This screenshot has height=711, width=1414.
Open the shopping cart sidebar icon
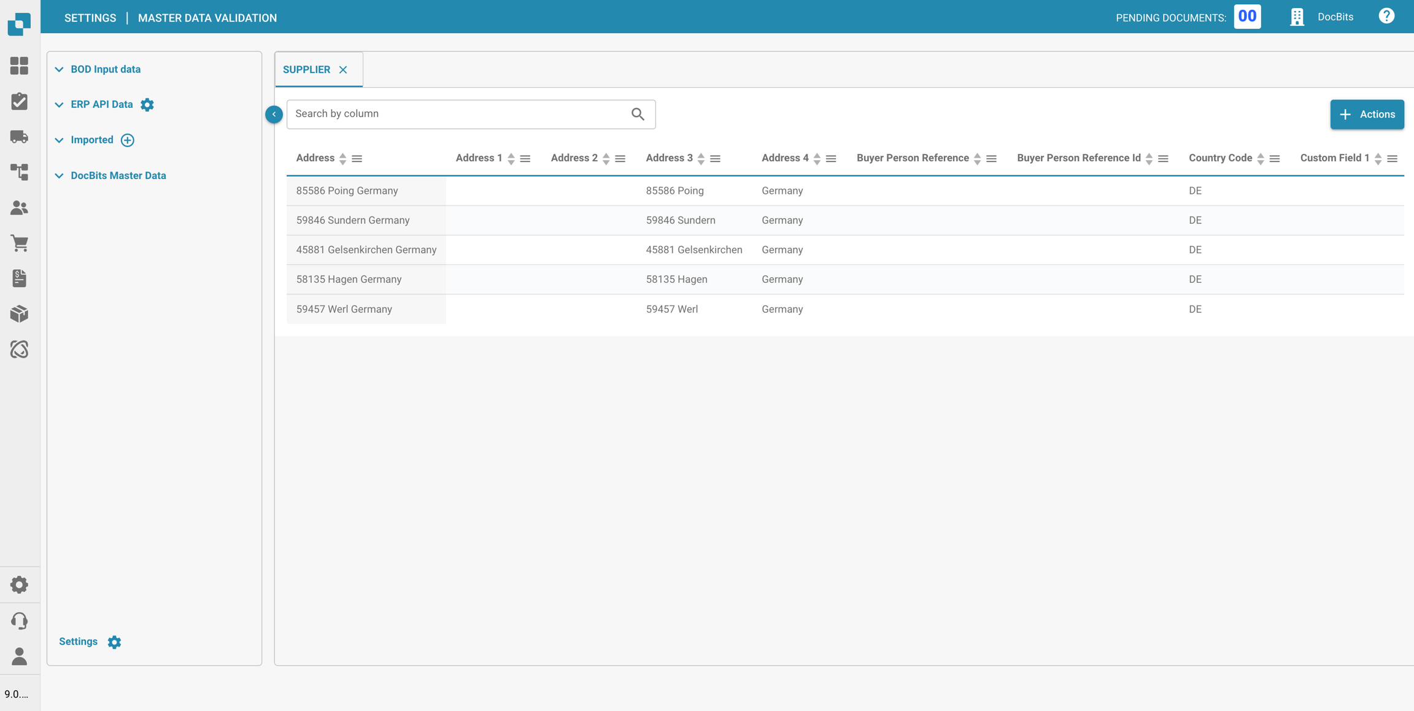coord(19,243)
